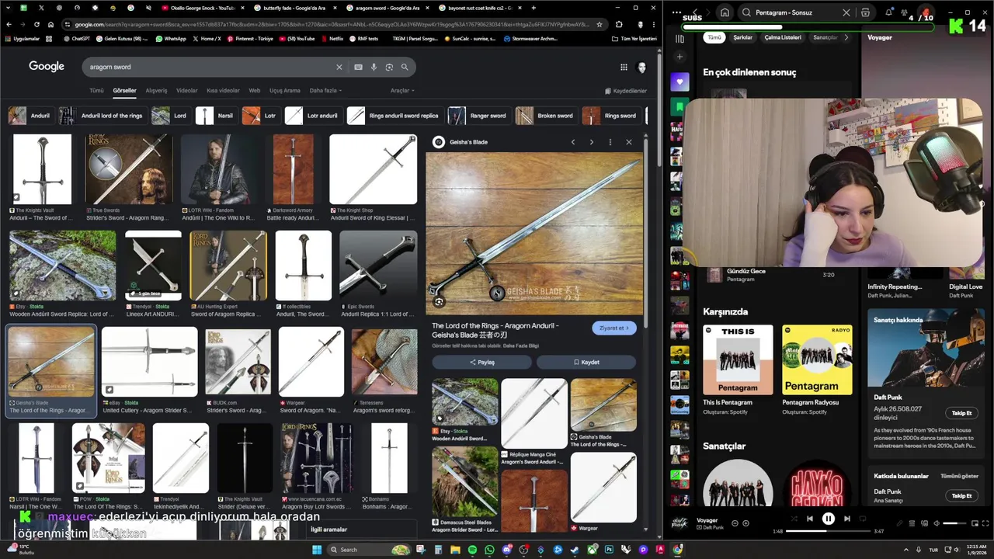994x559 pixels.
Task: Skip to next track in Spotify
Action: pos(847,519)
